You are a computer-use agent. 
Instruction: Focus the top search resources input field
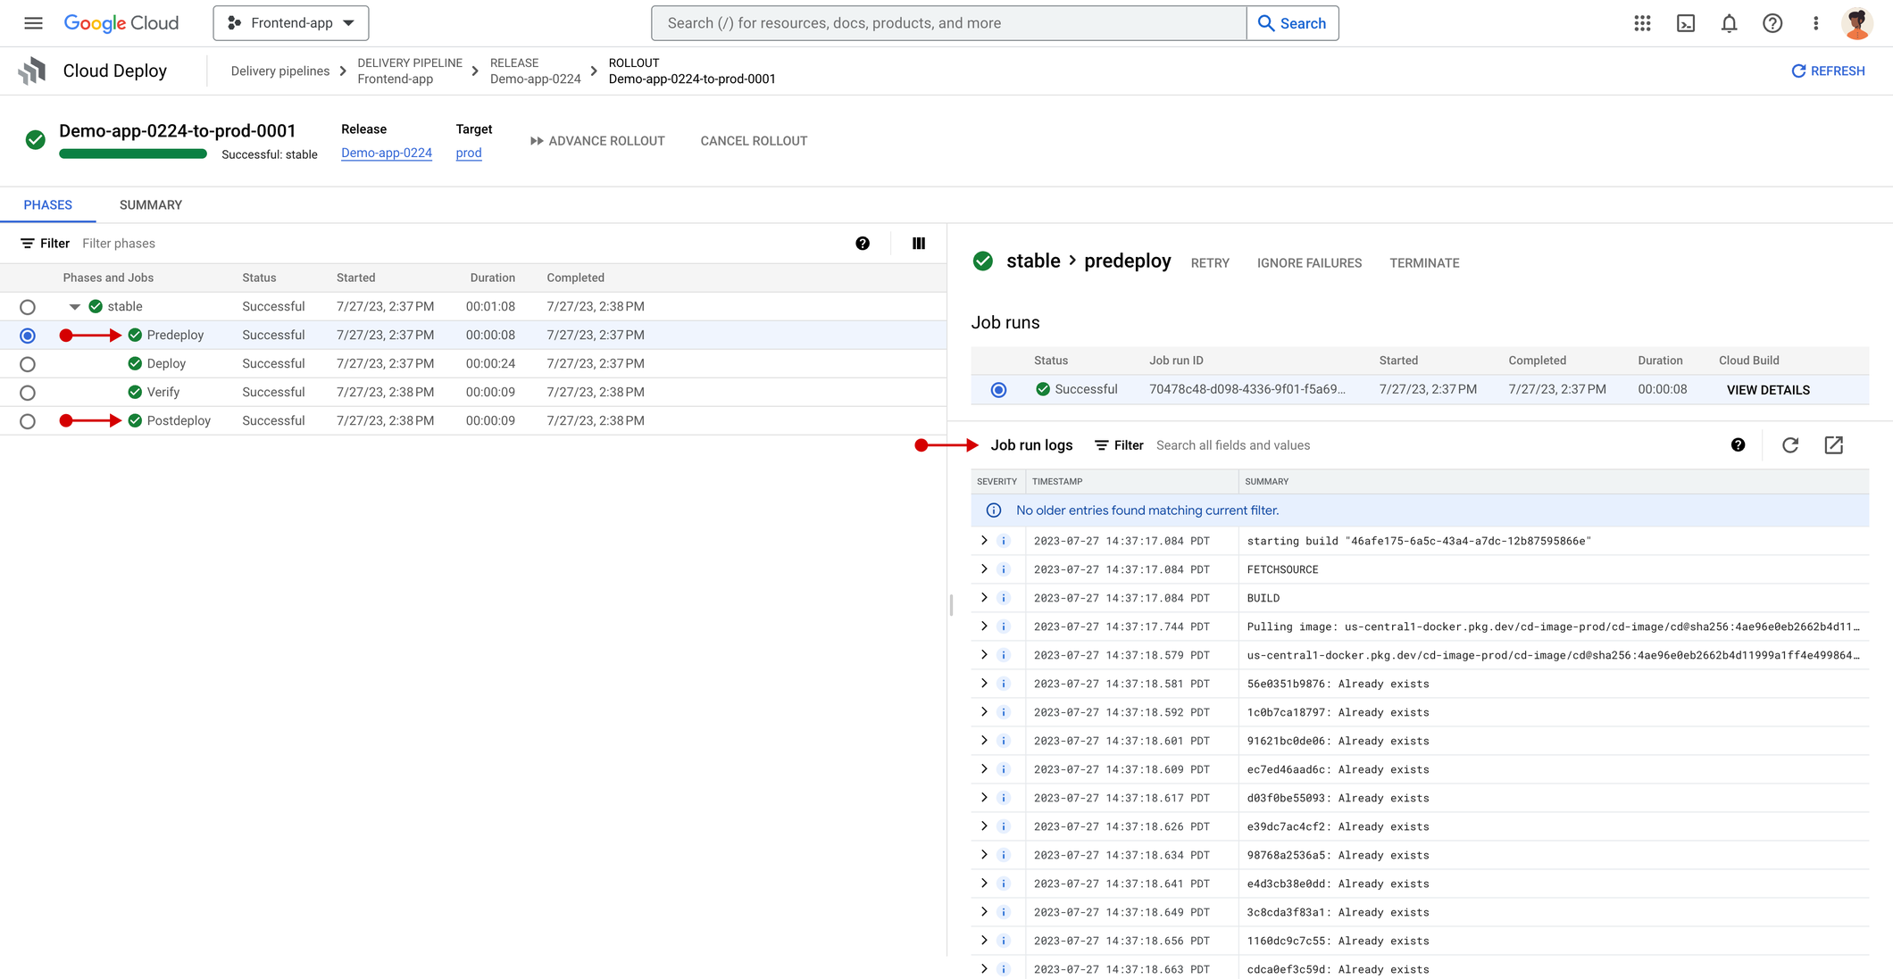click(948, 23)
